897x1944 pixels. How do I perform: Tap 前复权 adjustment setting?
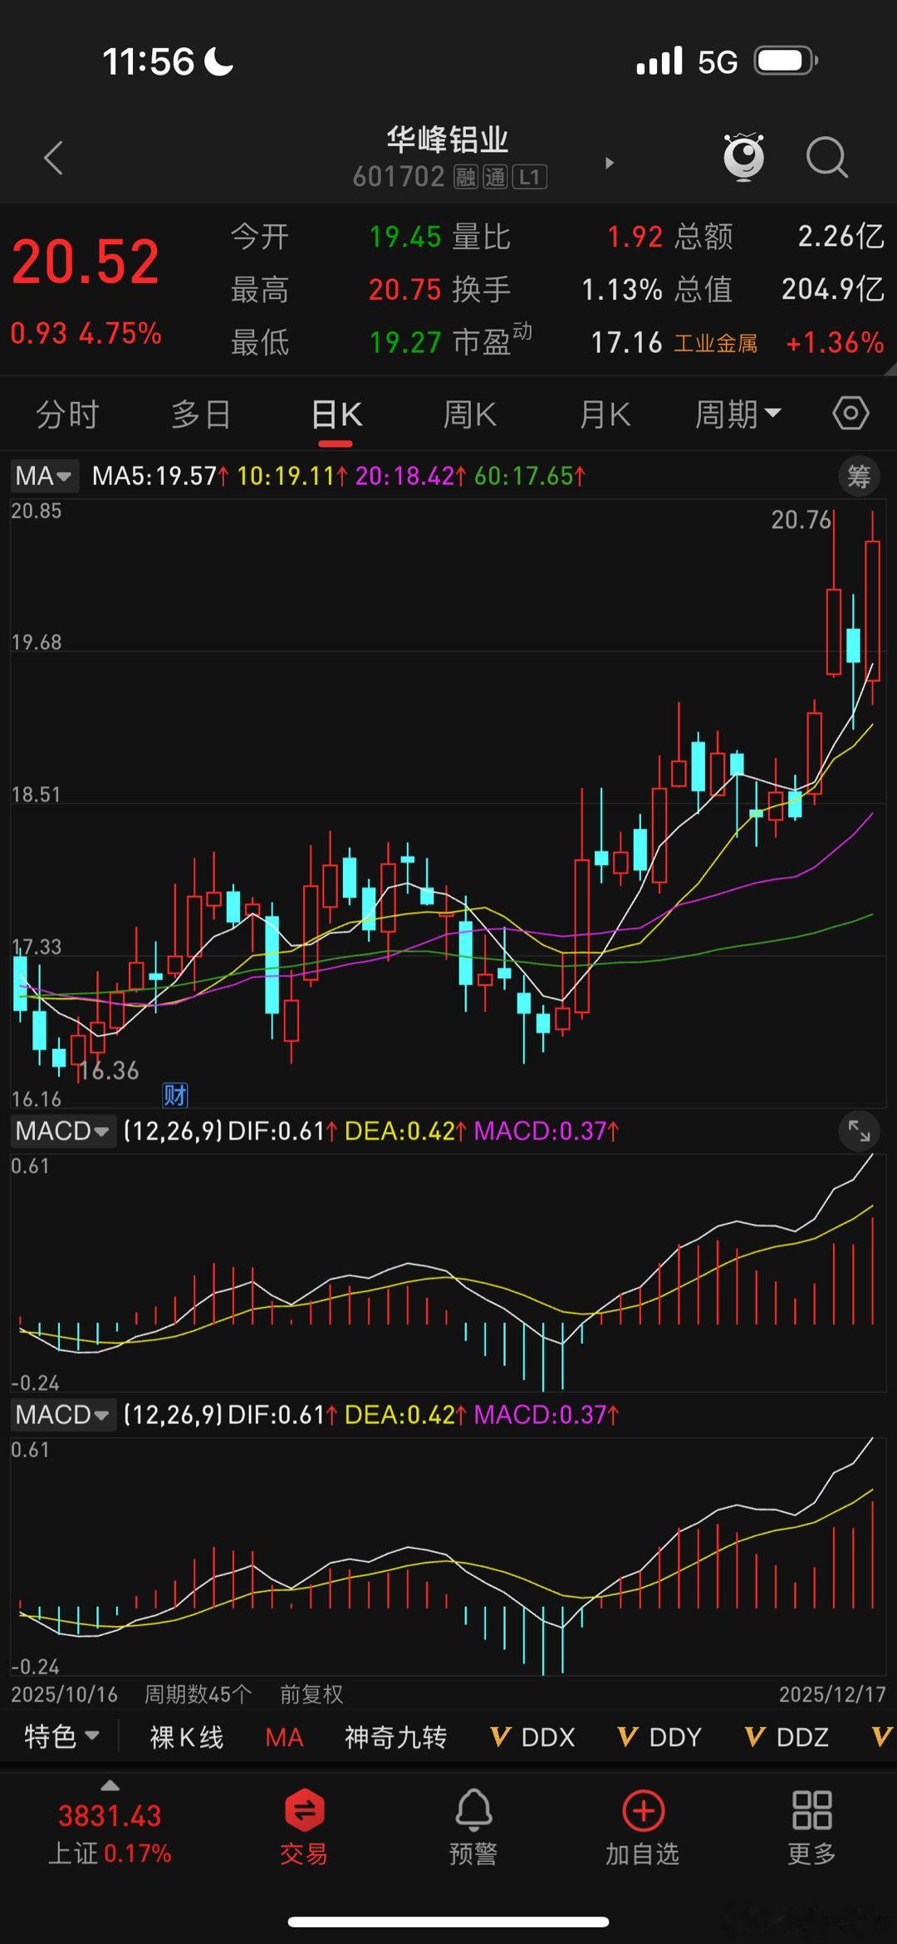pyautogui.click(x=311, y=1694)
